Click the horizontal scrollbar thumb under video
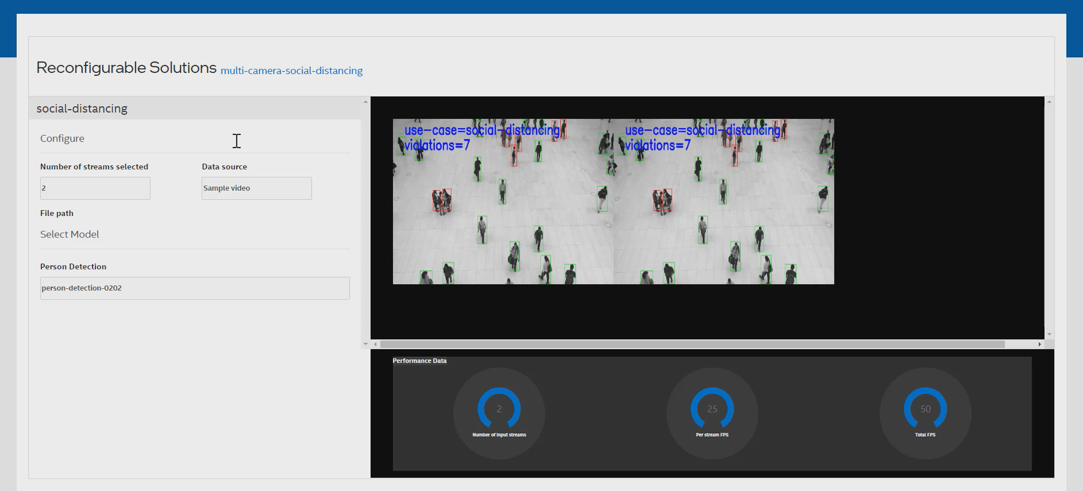This screenshot has height=491, width=1083. pyautogui.click(x=692, y=344)
